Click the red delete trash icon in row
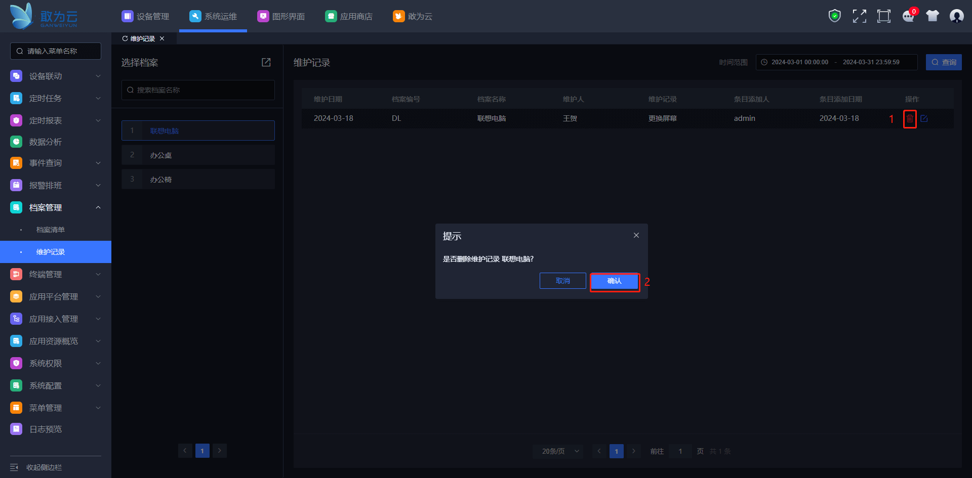 coord(910,119)
